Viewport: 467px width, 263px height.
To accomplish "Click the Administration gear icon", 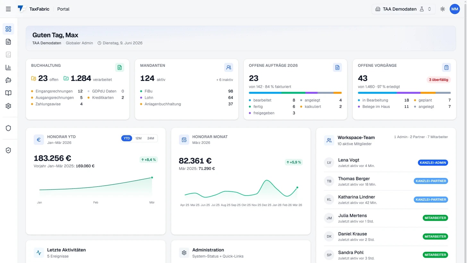I will pos(184,253).
